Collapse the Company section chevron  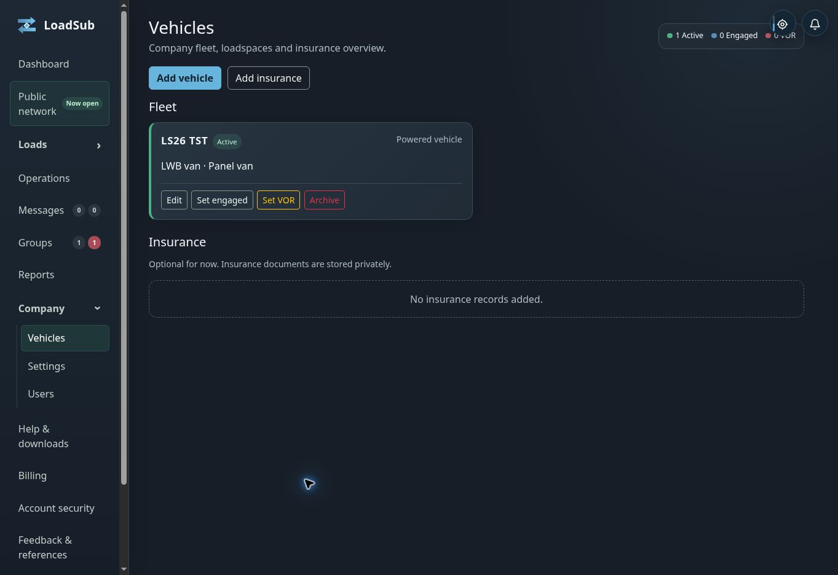[97, 308]
